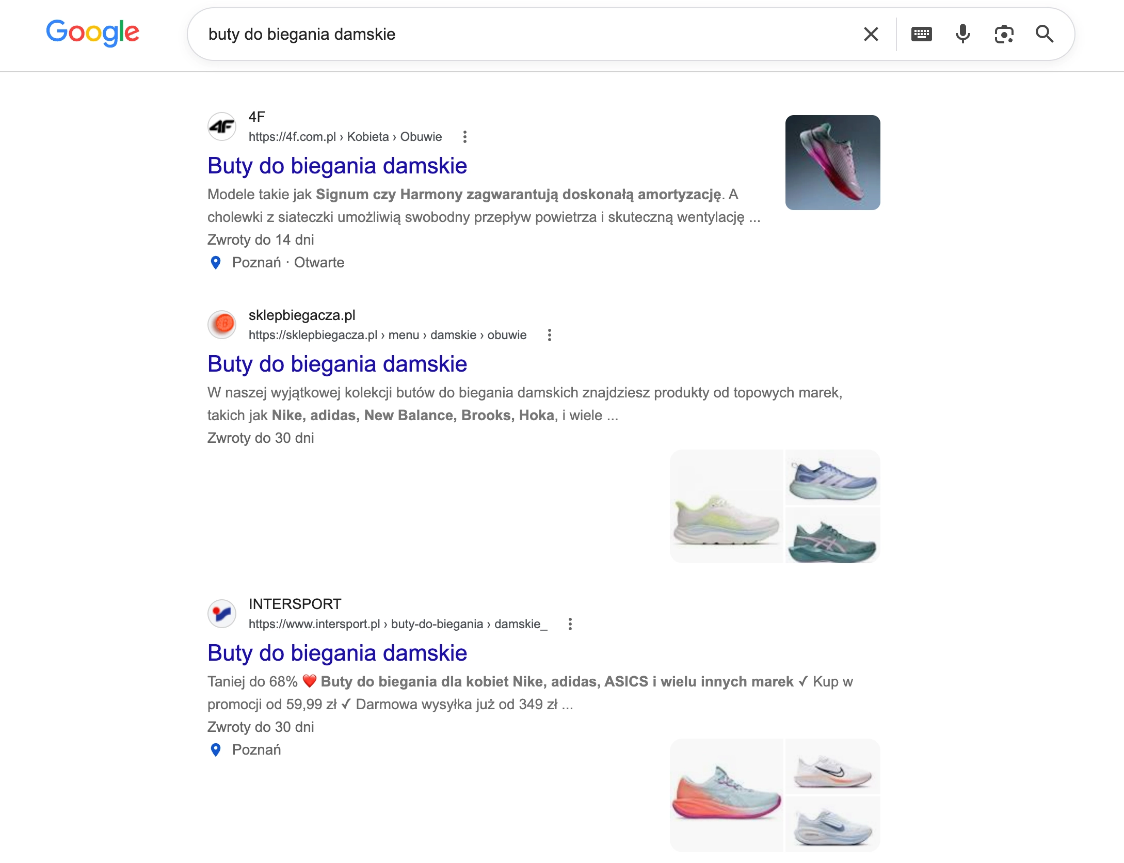1124x863 pixels.
Task: Click Zwroty do 30 dni under INTERSPORT
Action: tap(261, 727)
